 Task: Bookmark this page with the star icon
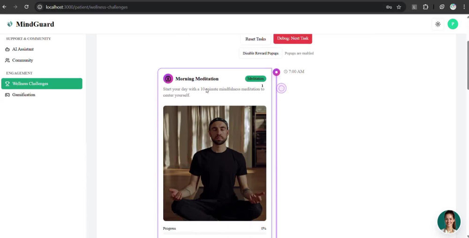point(399,7)
